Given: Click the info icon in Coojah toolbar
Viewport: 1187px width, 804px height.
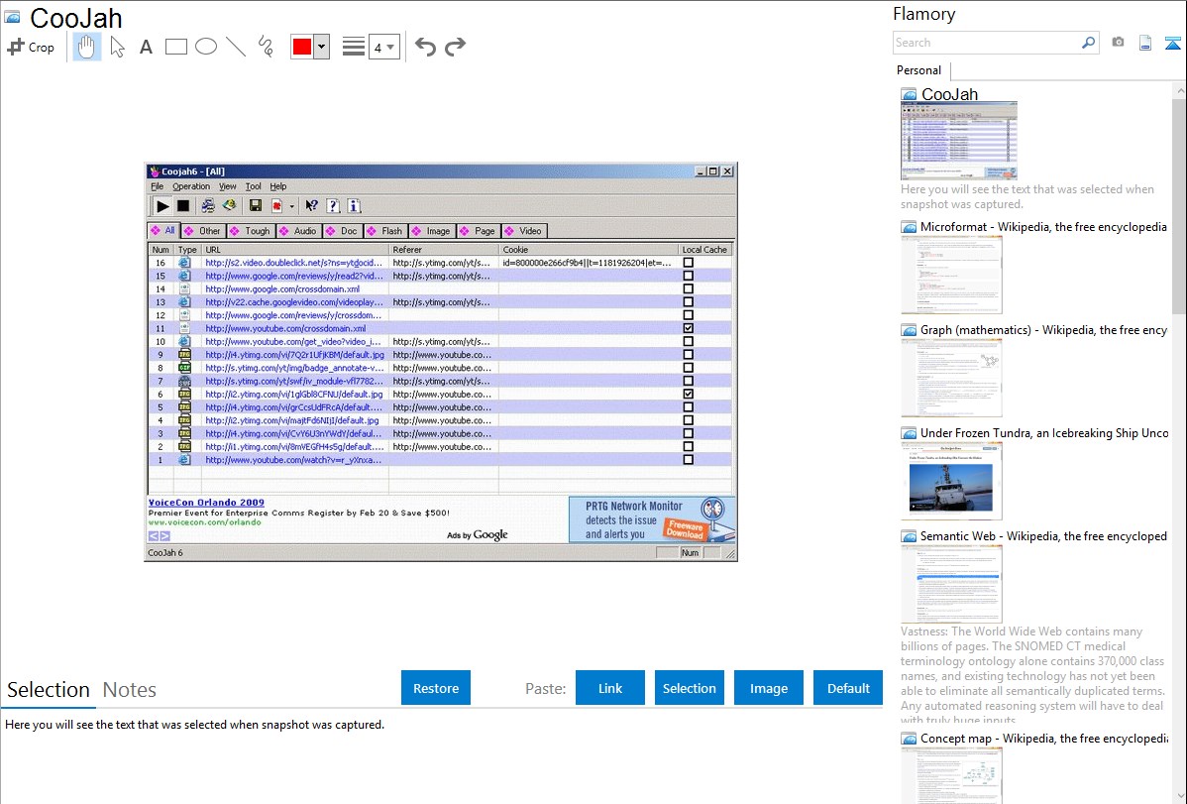Looking at the screenshot, I should coord(354,205).
